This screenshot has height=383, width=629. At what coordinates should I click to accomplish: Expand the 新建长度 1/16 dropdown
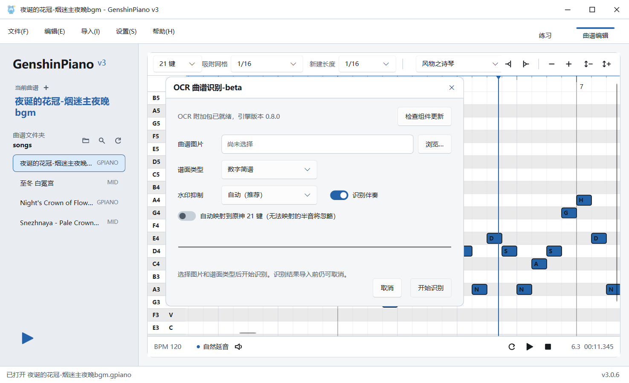pyautogui.click(x=367, y=64)
